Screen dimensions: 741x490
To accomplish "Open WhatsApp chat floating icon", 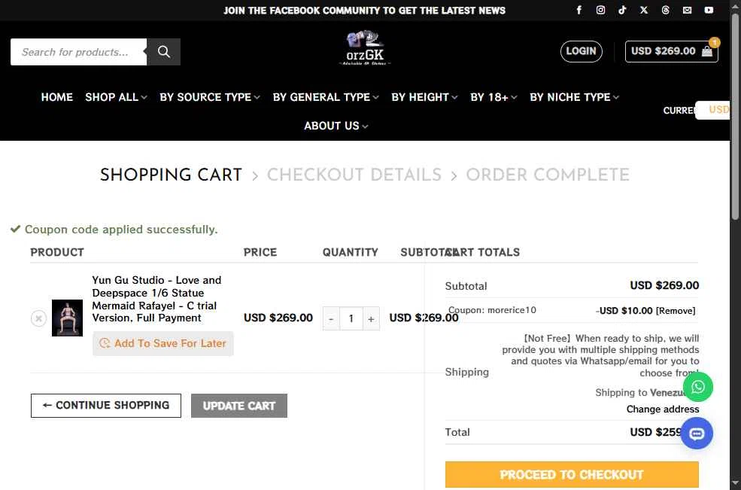I will pyautogui.click(x=698, y=387).
